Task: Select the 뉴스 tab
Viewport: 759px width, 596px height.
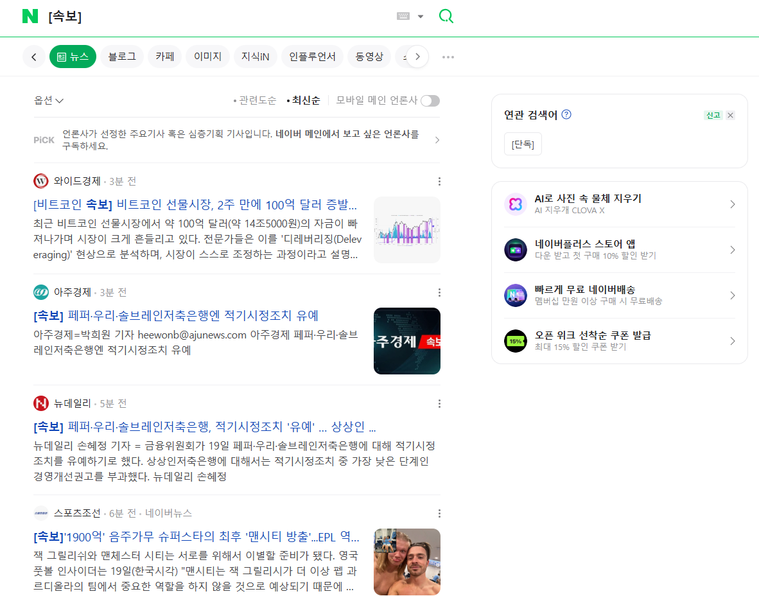Action: 73,57
